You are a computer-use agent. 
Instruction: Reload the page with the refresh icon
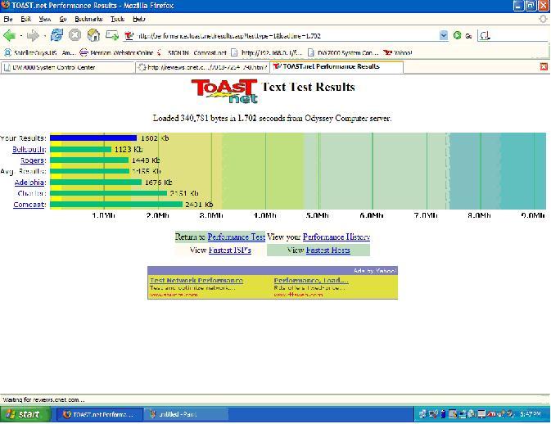[x=56, y=35]
